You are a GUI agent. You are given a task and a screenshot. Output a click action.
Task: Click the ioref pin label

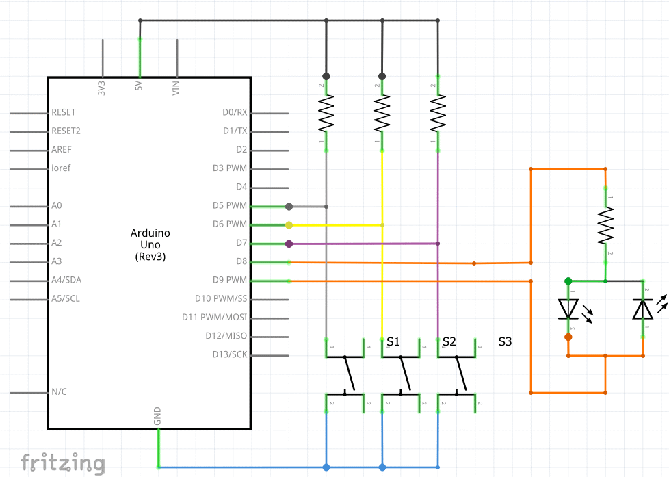coord(61,168)
